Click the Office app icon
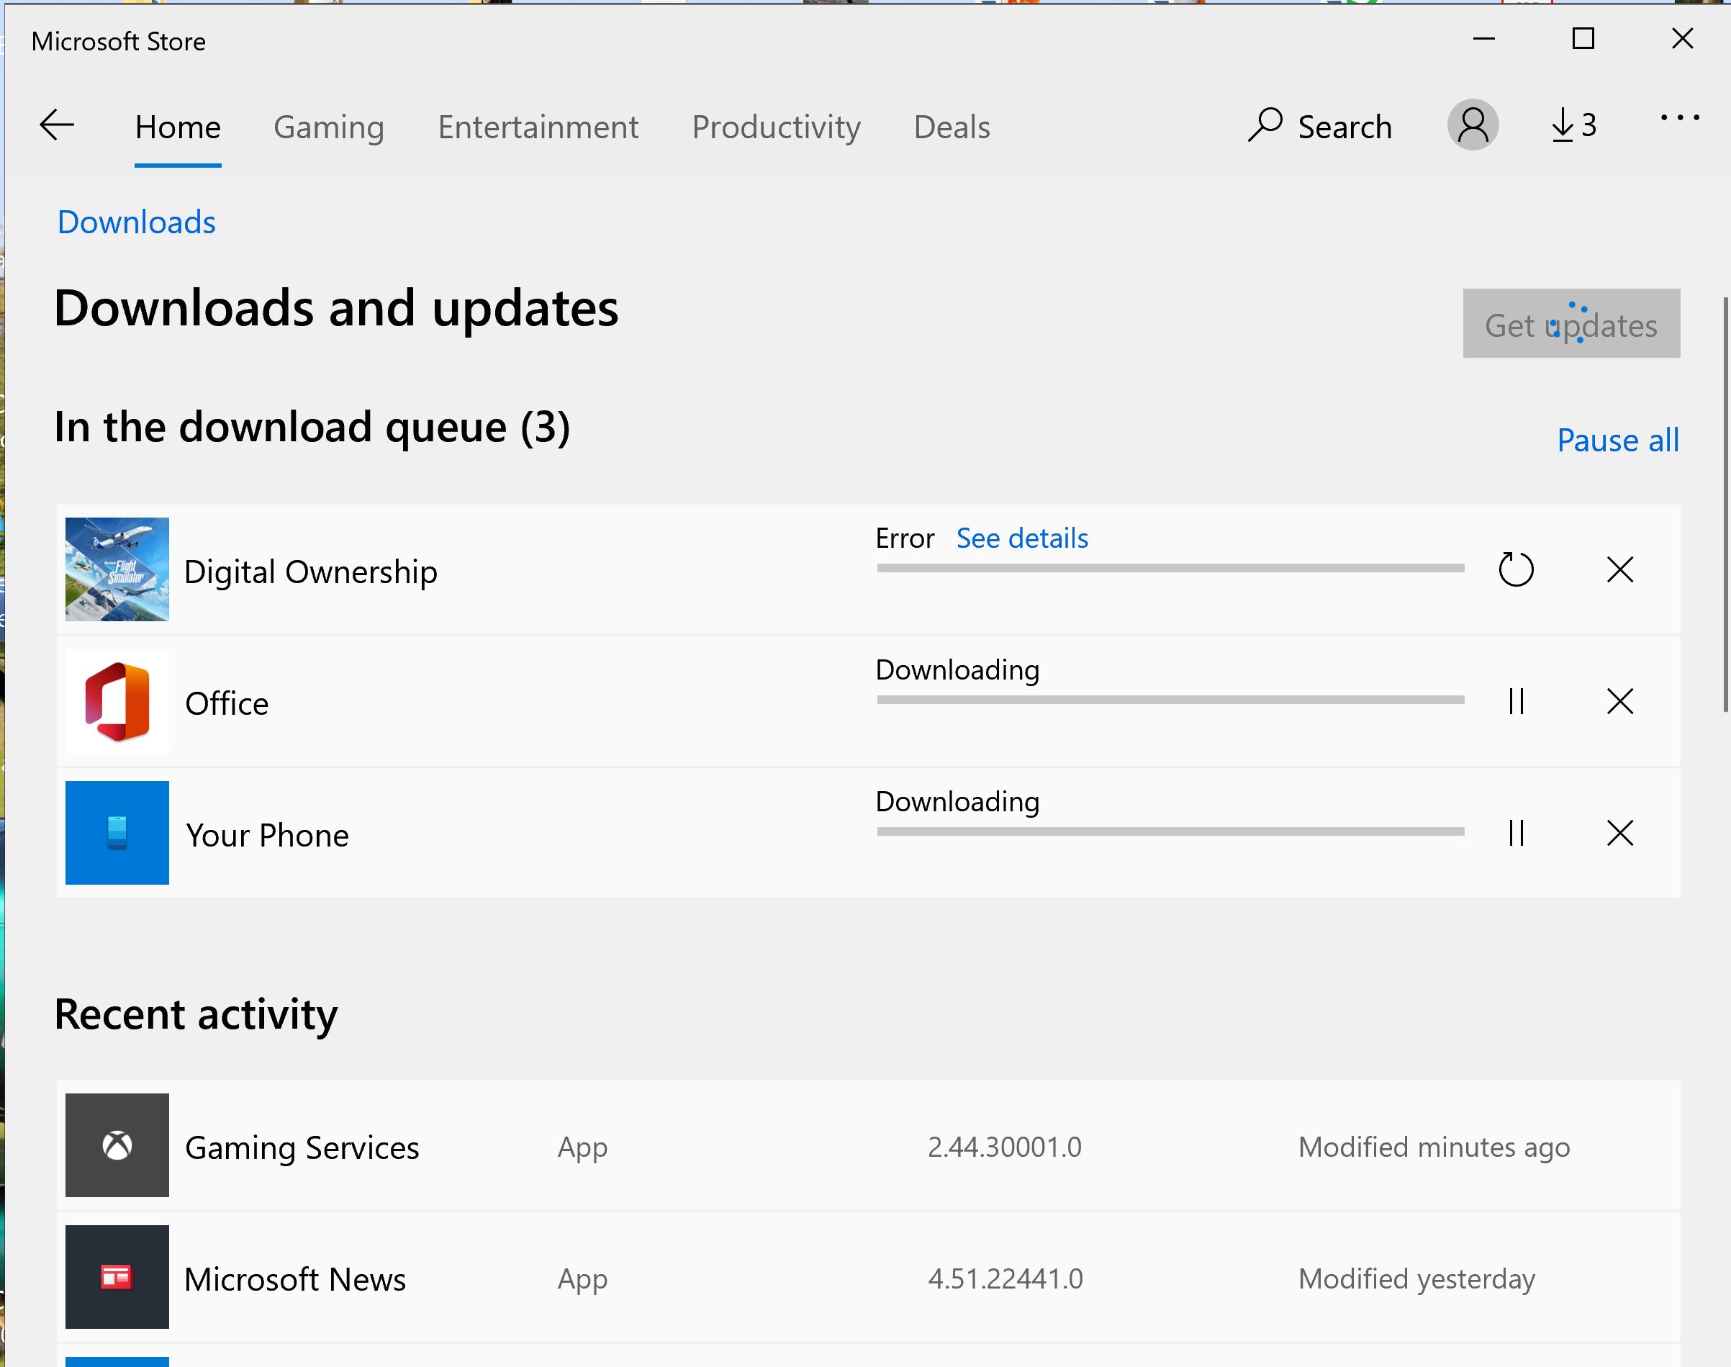This screenshot has width=1731, height=1367. pos(117,701)
